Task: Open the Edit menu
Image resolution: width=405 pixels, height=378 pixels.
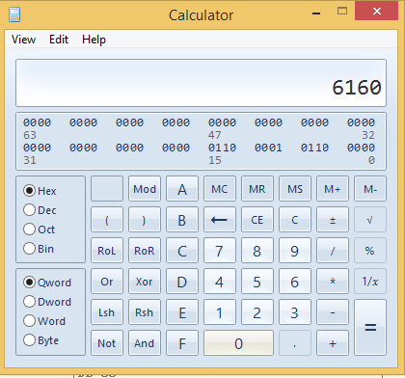Action: click(x=59, y=40)
